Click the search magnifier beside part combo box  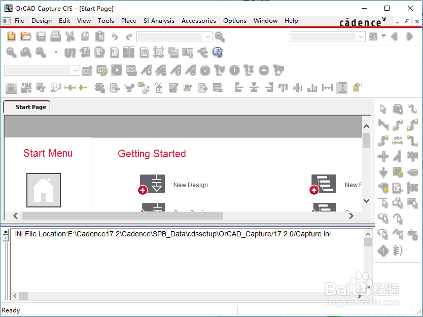220,37
